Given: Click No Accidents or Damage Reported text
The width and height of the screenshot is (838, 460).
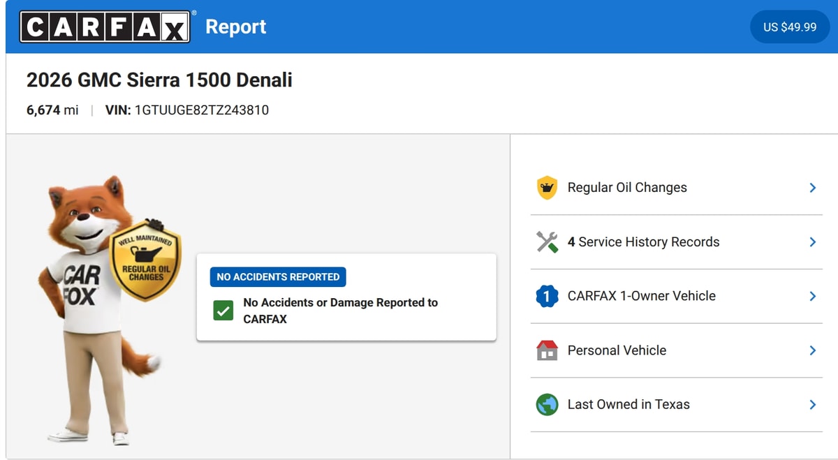Looking at the screenshot, I should click(340, 311).
